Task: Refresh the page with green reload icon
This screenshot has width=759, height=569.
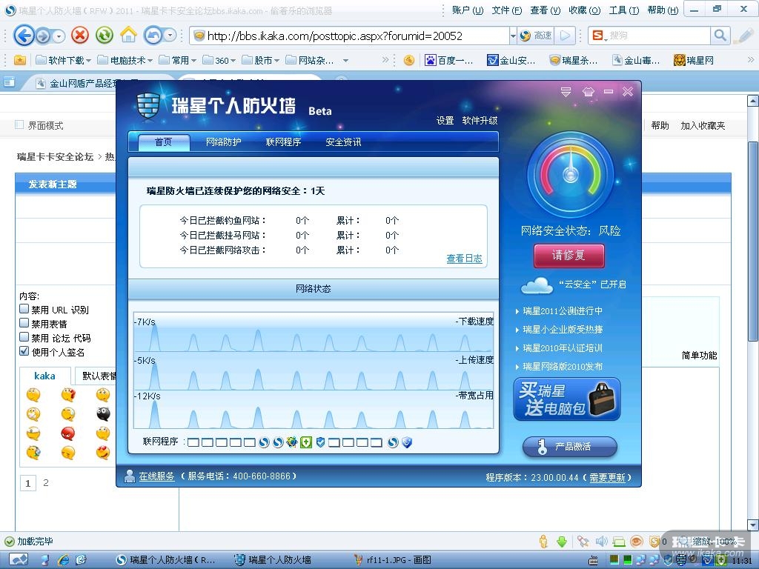Action: [x=104, y=36]
